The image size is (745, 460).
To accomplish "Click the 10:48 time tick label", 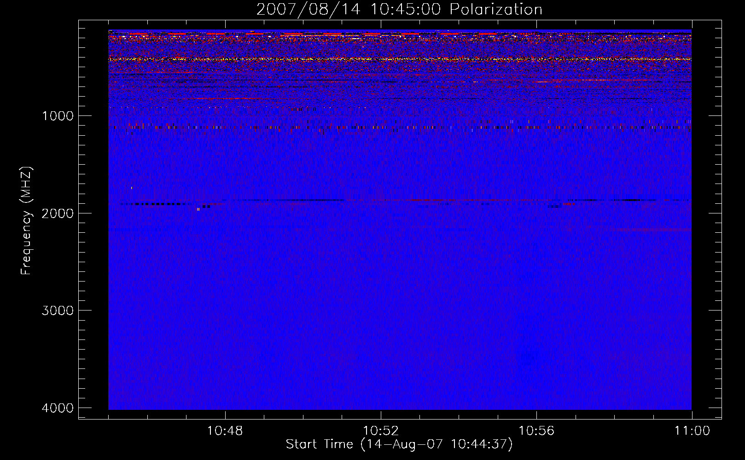I will pos(225,431).
